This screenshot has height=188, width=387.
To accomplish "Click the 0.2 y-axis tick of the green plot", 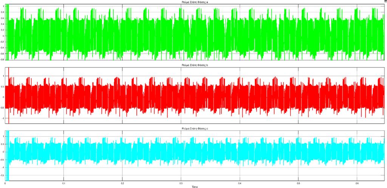I will pyautogui.click(x=3, y=30).
